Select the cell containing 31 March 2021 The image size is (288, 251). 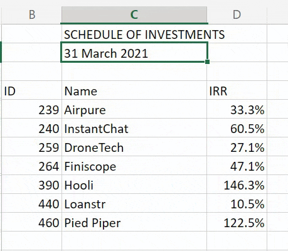pos(134,53)
